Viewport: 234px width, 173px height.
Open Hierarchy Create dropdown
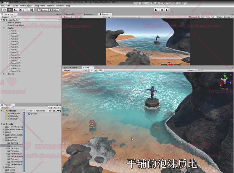point(5,17)
